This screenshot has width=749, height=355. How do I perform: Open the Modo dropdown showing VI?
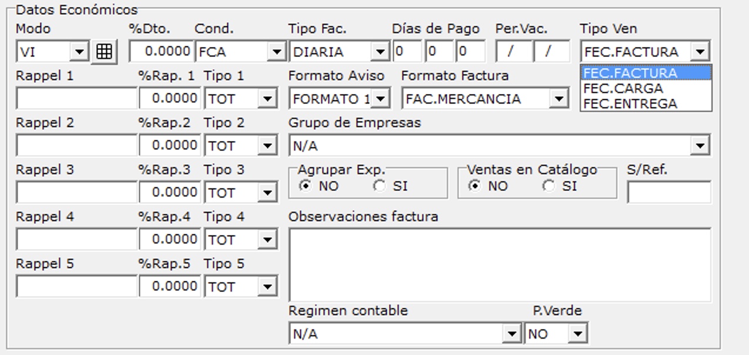click(x=79, y=52)
